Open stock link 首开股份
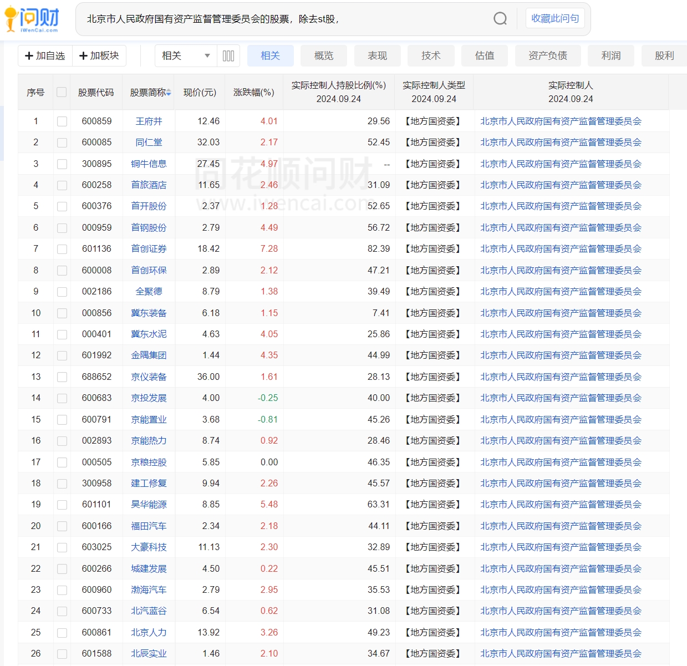687x666 pixels. tap(149, 206)
